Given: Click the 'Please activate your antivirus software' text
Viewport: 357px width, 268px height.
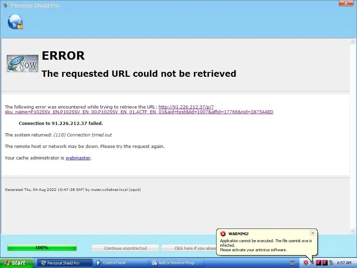Looking at the screenshot, I should coord(253,250).
